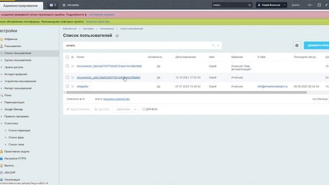Click the favorites star next to page title
This screenshot has height=185, width=329.
tap(117, 35)
